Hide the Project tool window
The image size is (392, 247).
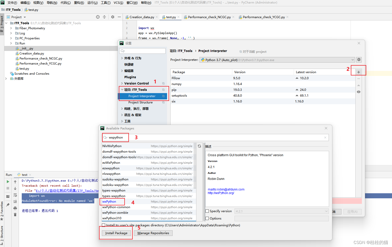click(119, 17)
